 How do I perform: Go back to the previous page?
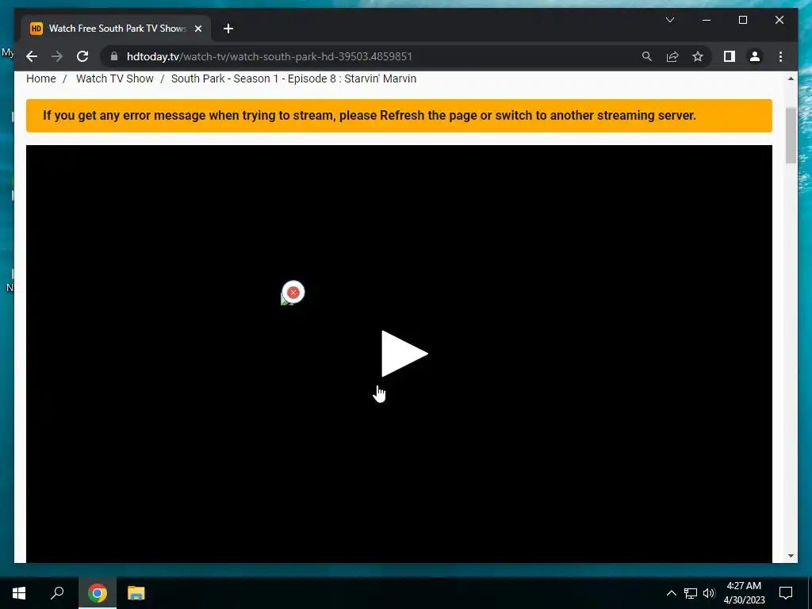[32, 56]
